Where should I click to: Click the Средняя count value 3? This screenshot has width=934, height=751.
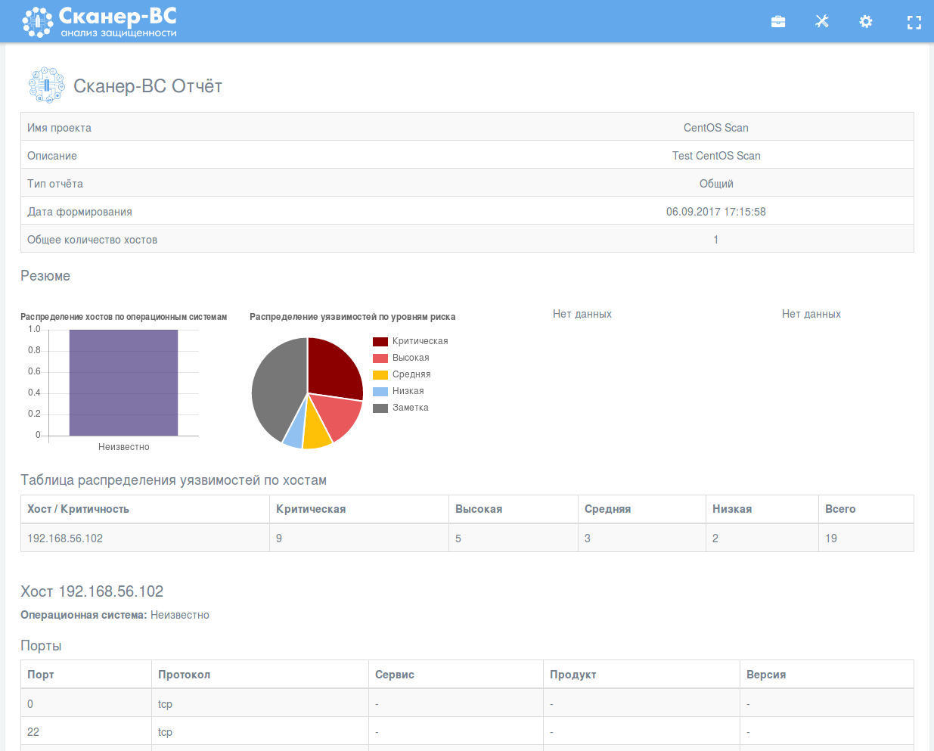tap(588, 538)
